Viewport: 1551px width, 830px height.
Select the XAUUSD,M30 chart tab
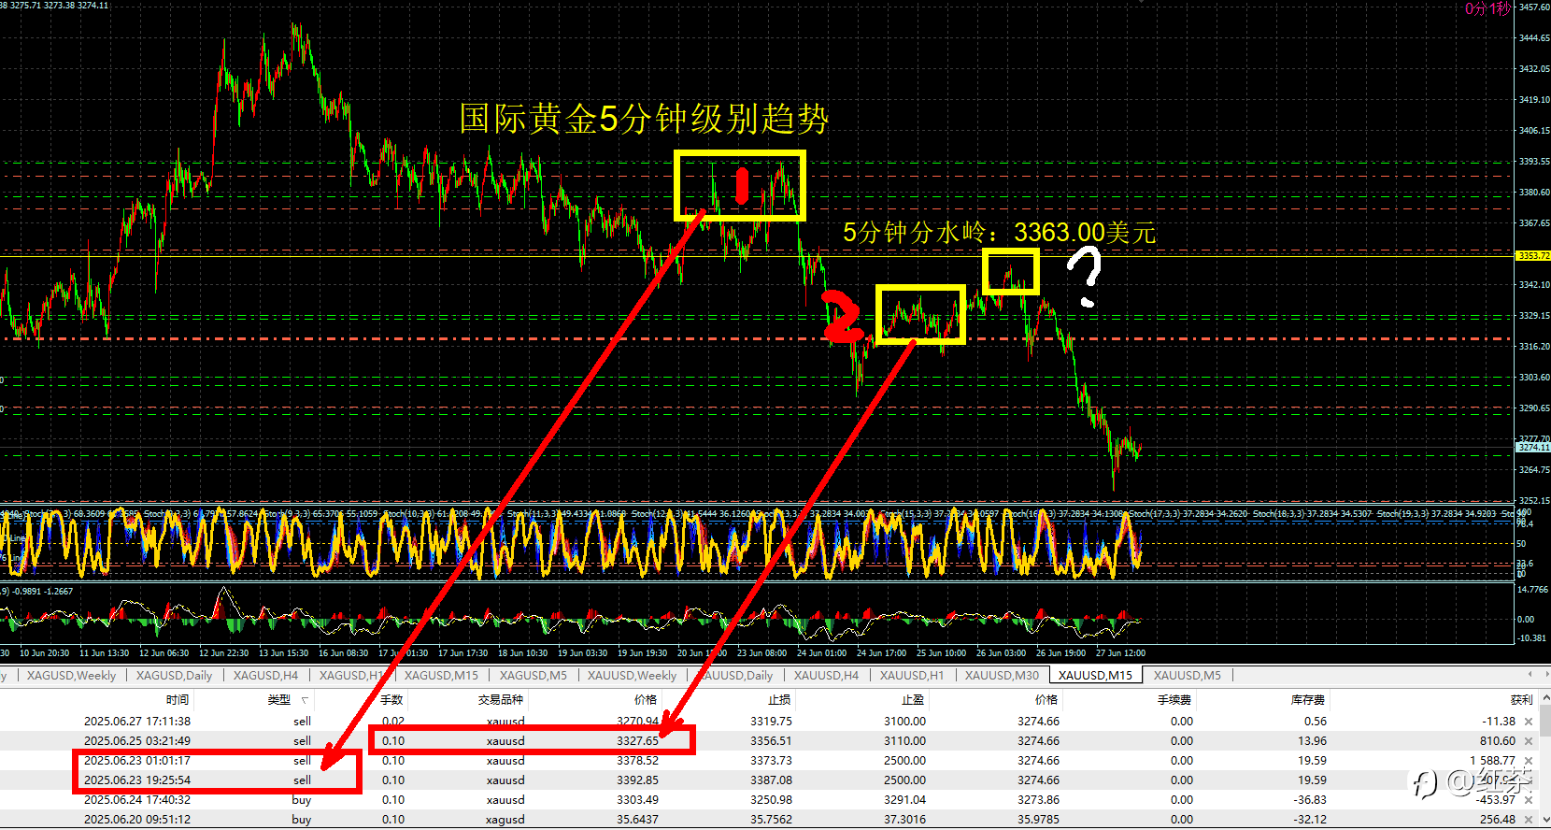[x=1002, y=675]
